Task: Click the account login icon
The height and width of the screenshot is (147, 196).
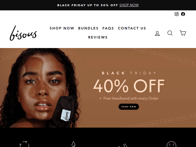Action: (157, 33)
